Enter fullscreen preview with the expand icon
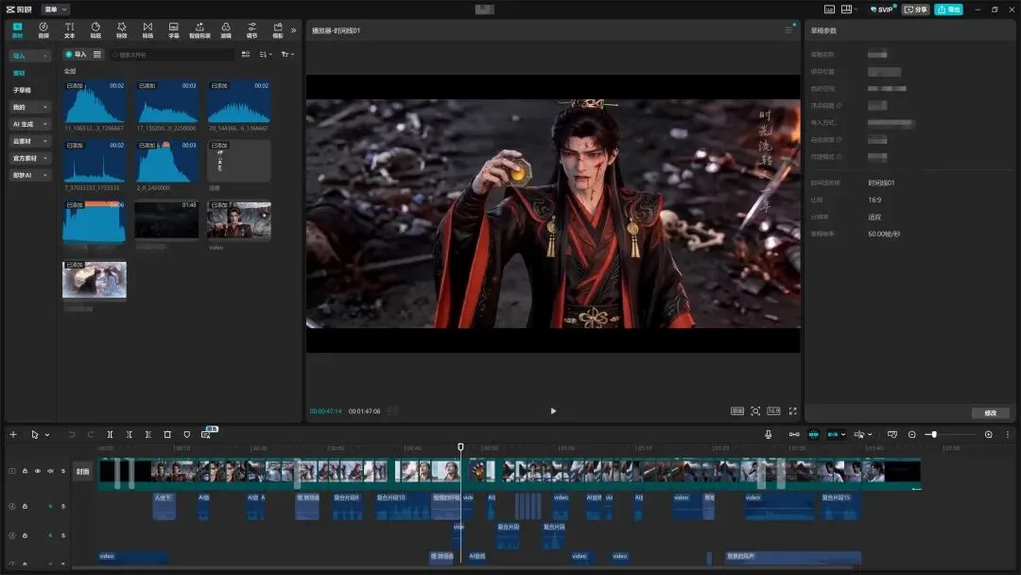 (x=792, y=411)
